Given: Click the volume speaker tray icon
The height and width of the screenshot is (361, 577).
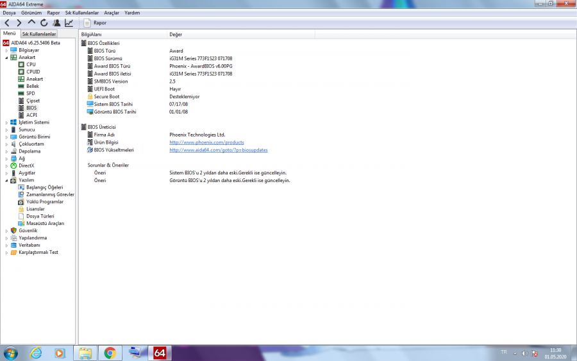Looking at the screenshot, I should click(x=524, y=353).
